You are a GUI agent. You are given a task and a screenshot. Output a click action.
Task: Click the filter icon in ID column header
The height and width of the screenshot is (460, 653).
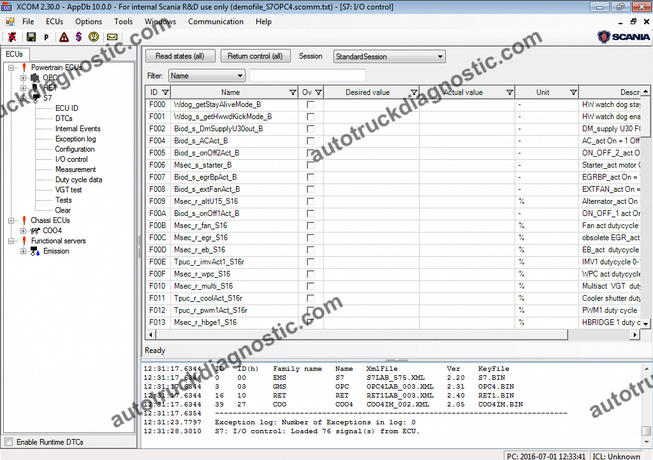[165, 92]
